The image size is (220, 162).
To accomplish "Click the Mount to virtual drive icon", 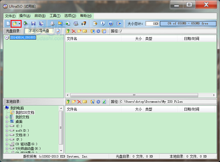I will click(76, 24).
